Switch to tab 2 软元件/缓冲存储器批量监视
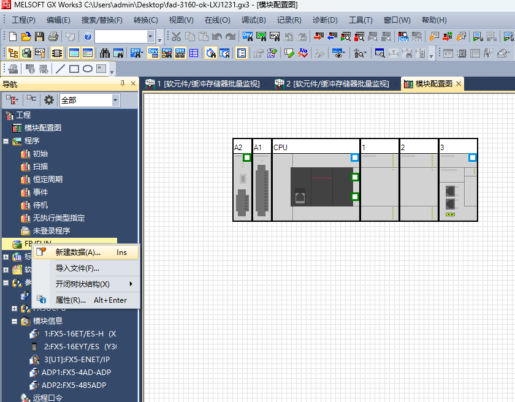515x402 pixels. (332, 84)
